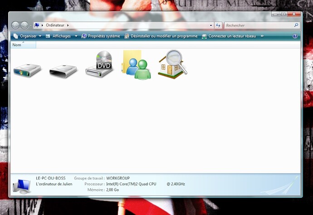Click in the Rechercher search field
The width and height of the screenshot is (313, 215).
pyautogui.click(x=259, y=25)
